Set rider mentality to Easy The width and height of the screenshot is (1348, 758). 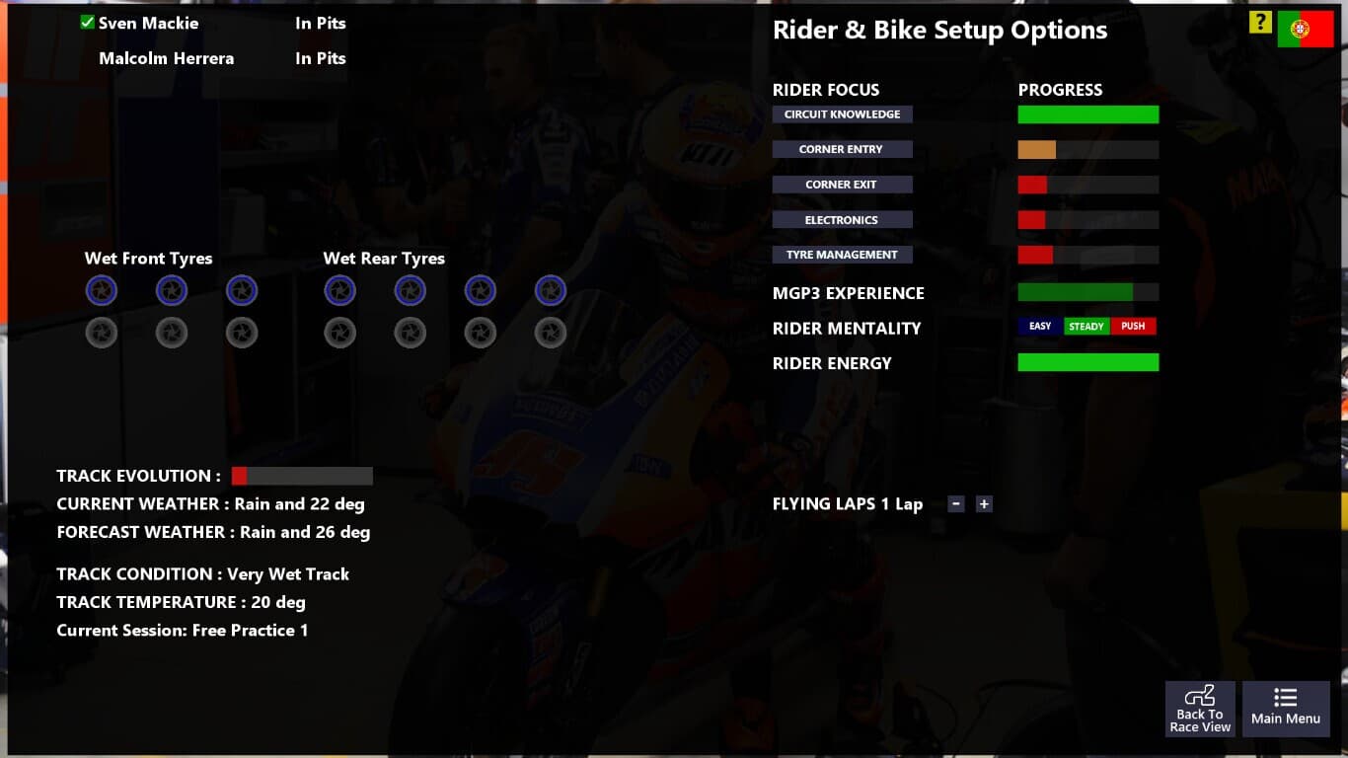pyautogui.click(x=1040, y=326)
